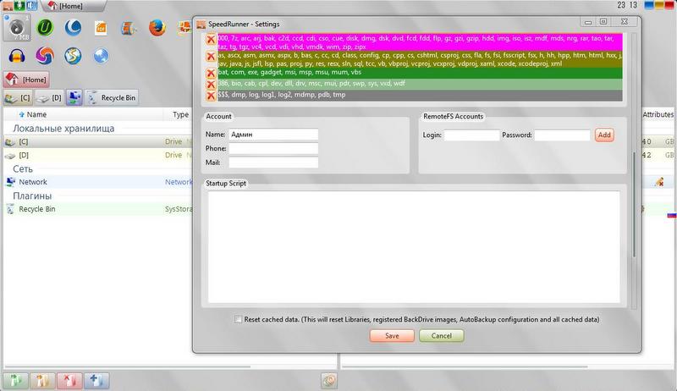Open the Audacity headphones icon

coord(17,56)
